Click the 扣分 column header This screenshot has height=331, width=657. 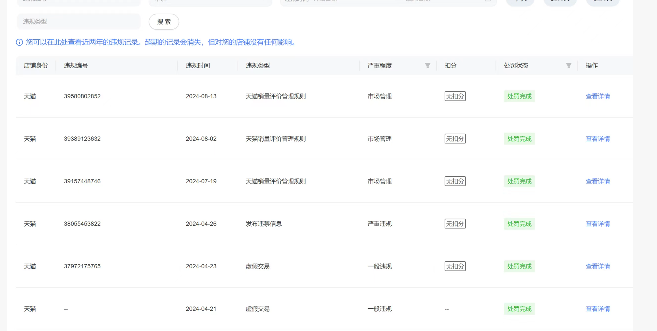(450, 66)
